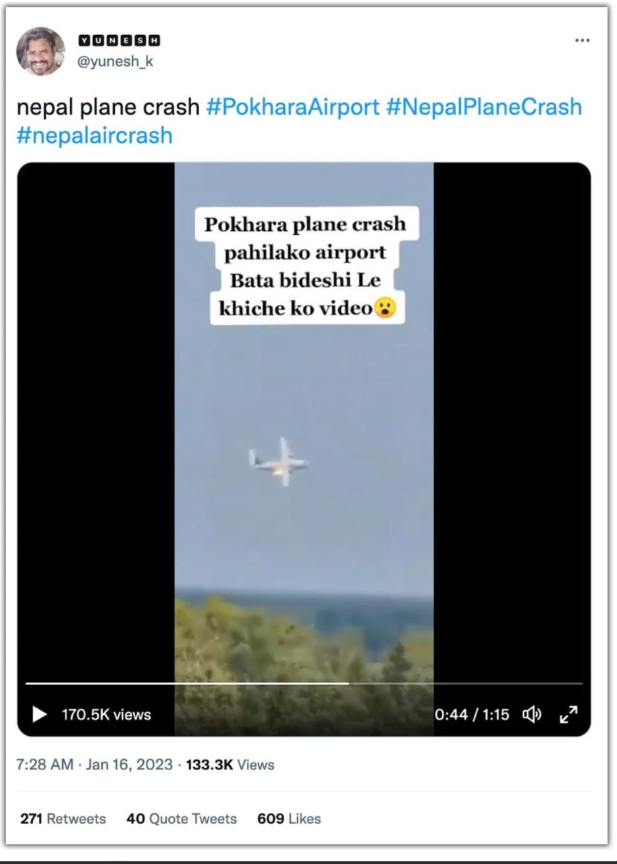Click the Pokhara plane crash caption overlay

click(x=306, y=266)
